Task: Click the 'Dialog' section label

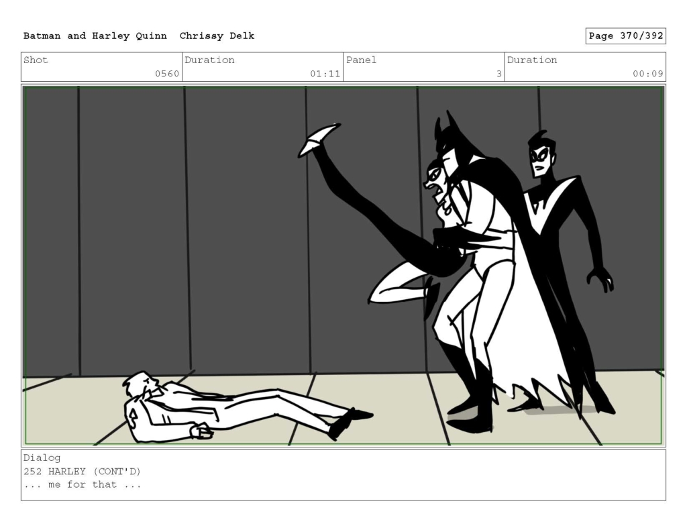Action: click(42, 458)
